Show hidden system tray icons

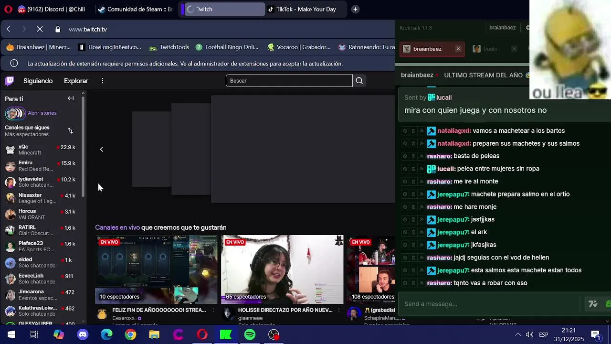[x=518, y=335]
